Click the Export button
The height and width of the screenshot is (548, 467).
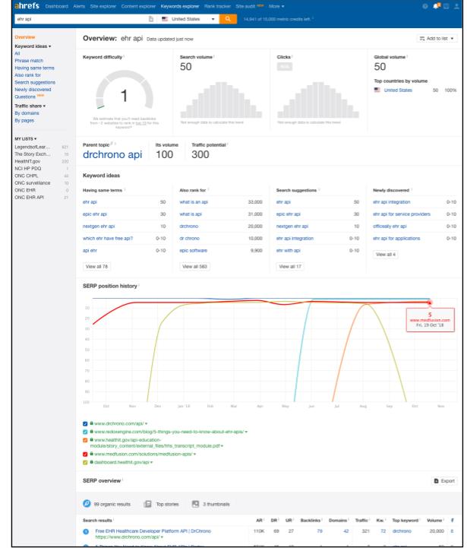pyautogui.click(x=444, y=481)
